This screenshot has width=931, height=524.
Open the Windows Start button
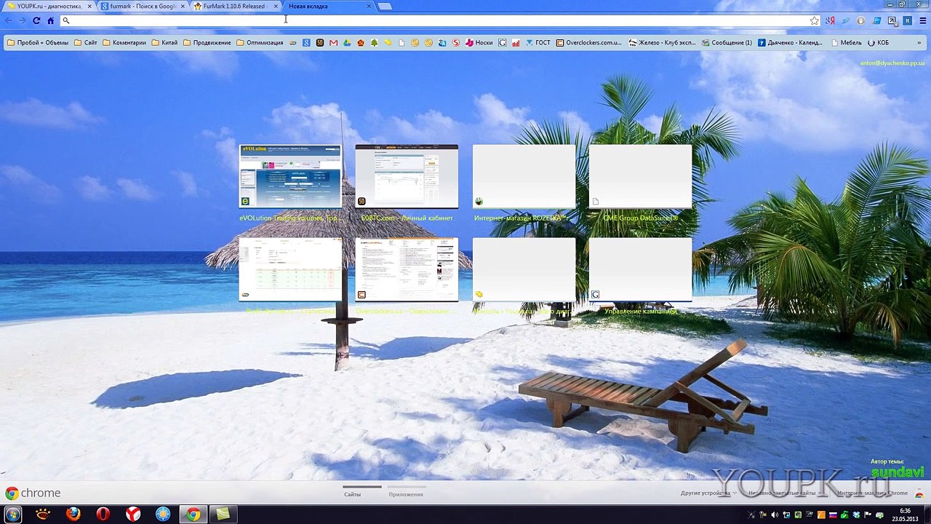point(12,515)
